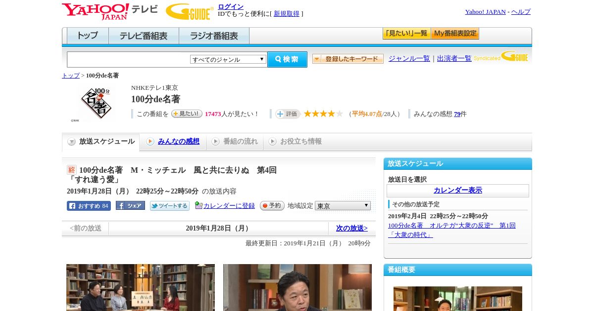Click the Twitter ツイートする button

(170, 206)
